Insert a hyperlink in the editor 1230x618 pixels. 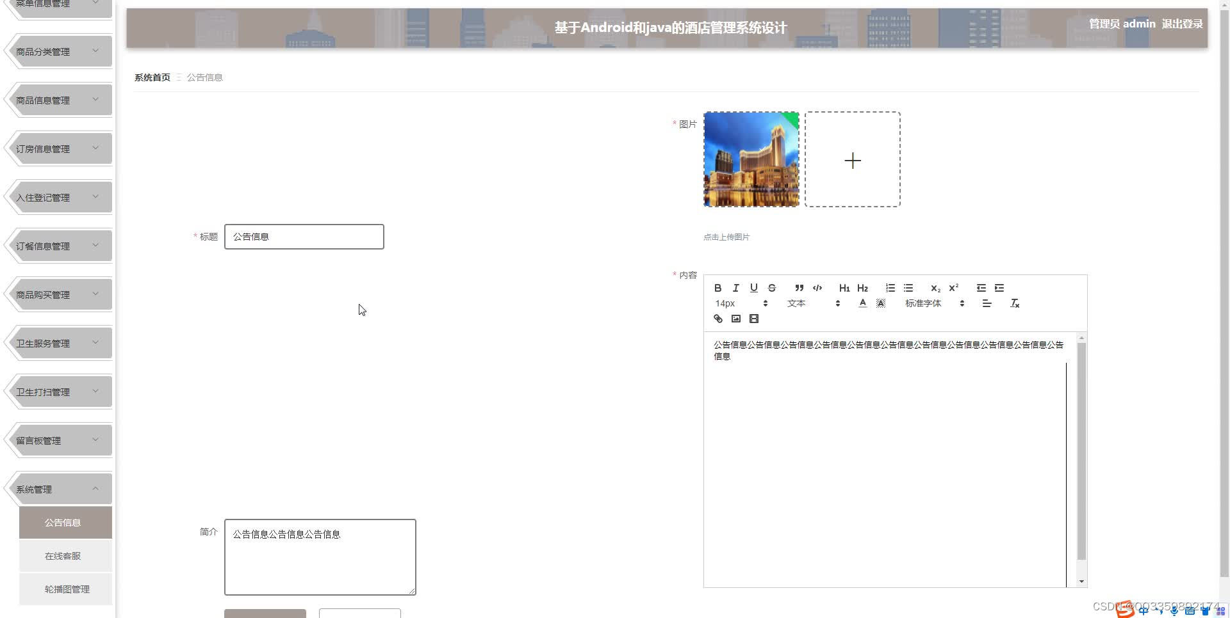(x=717, y=319)
